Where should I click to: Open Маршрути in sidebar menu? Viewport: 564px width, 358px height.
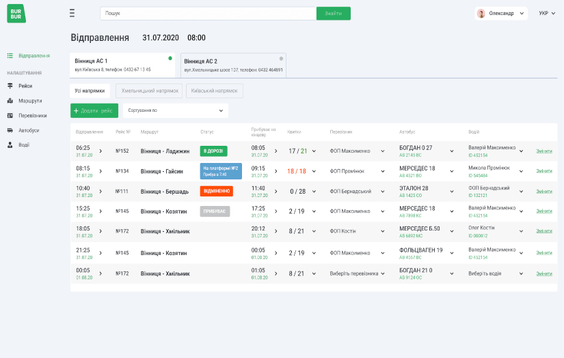point(30,101)
